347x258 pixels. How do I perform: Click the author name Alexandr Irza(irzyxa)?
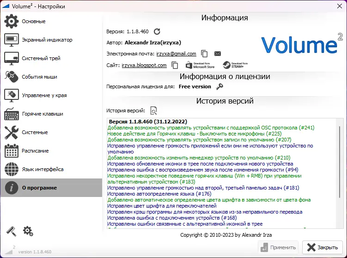(153, 43)
